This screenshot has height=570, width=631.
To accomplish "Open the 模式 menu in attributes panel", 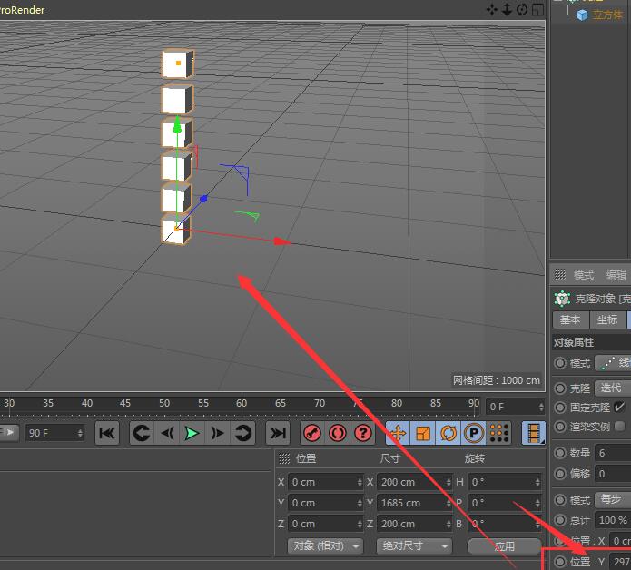I will [583, 275].
